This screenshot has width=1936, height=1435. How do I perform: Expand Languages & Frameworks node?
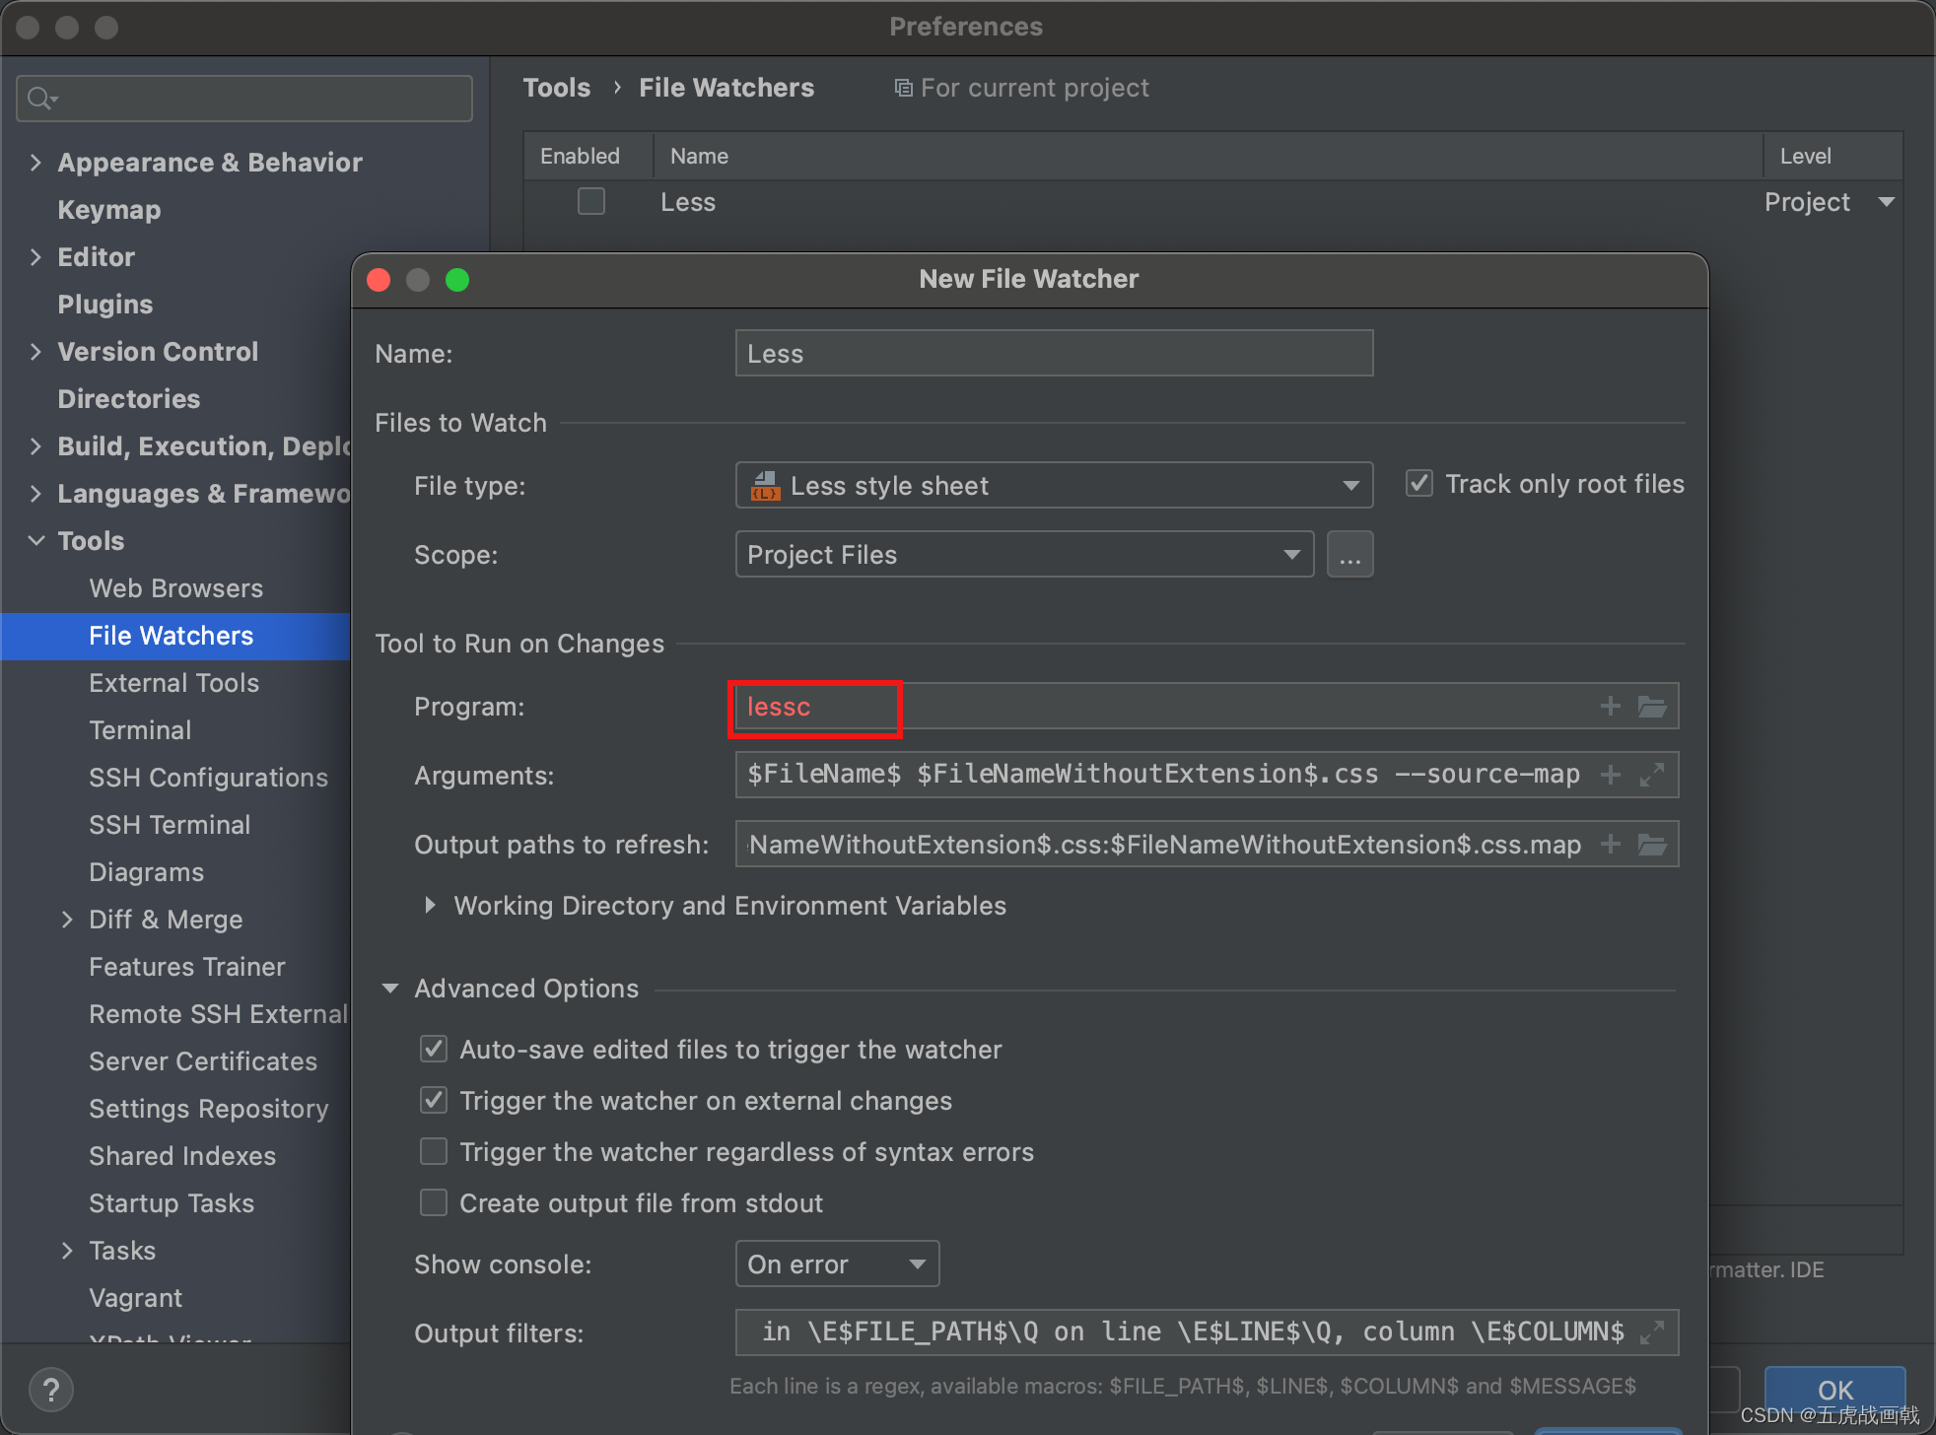(36, 494)
